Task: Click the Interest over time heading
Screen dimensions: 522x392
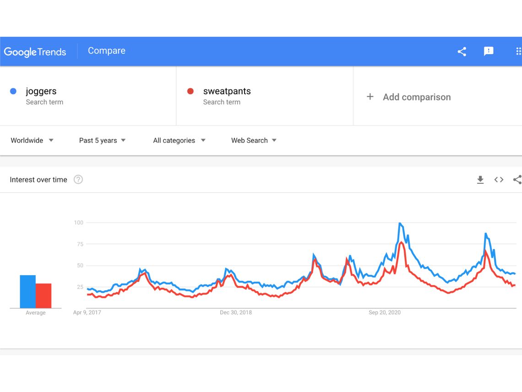Action: pyautogui.click(x=38, y=180)
